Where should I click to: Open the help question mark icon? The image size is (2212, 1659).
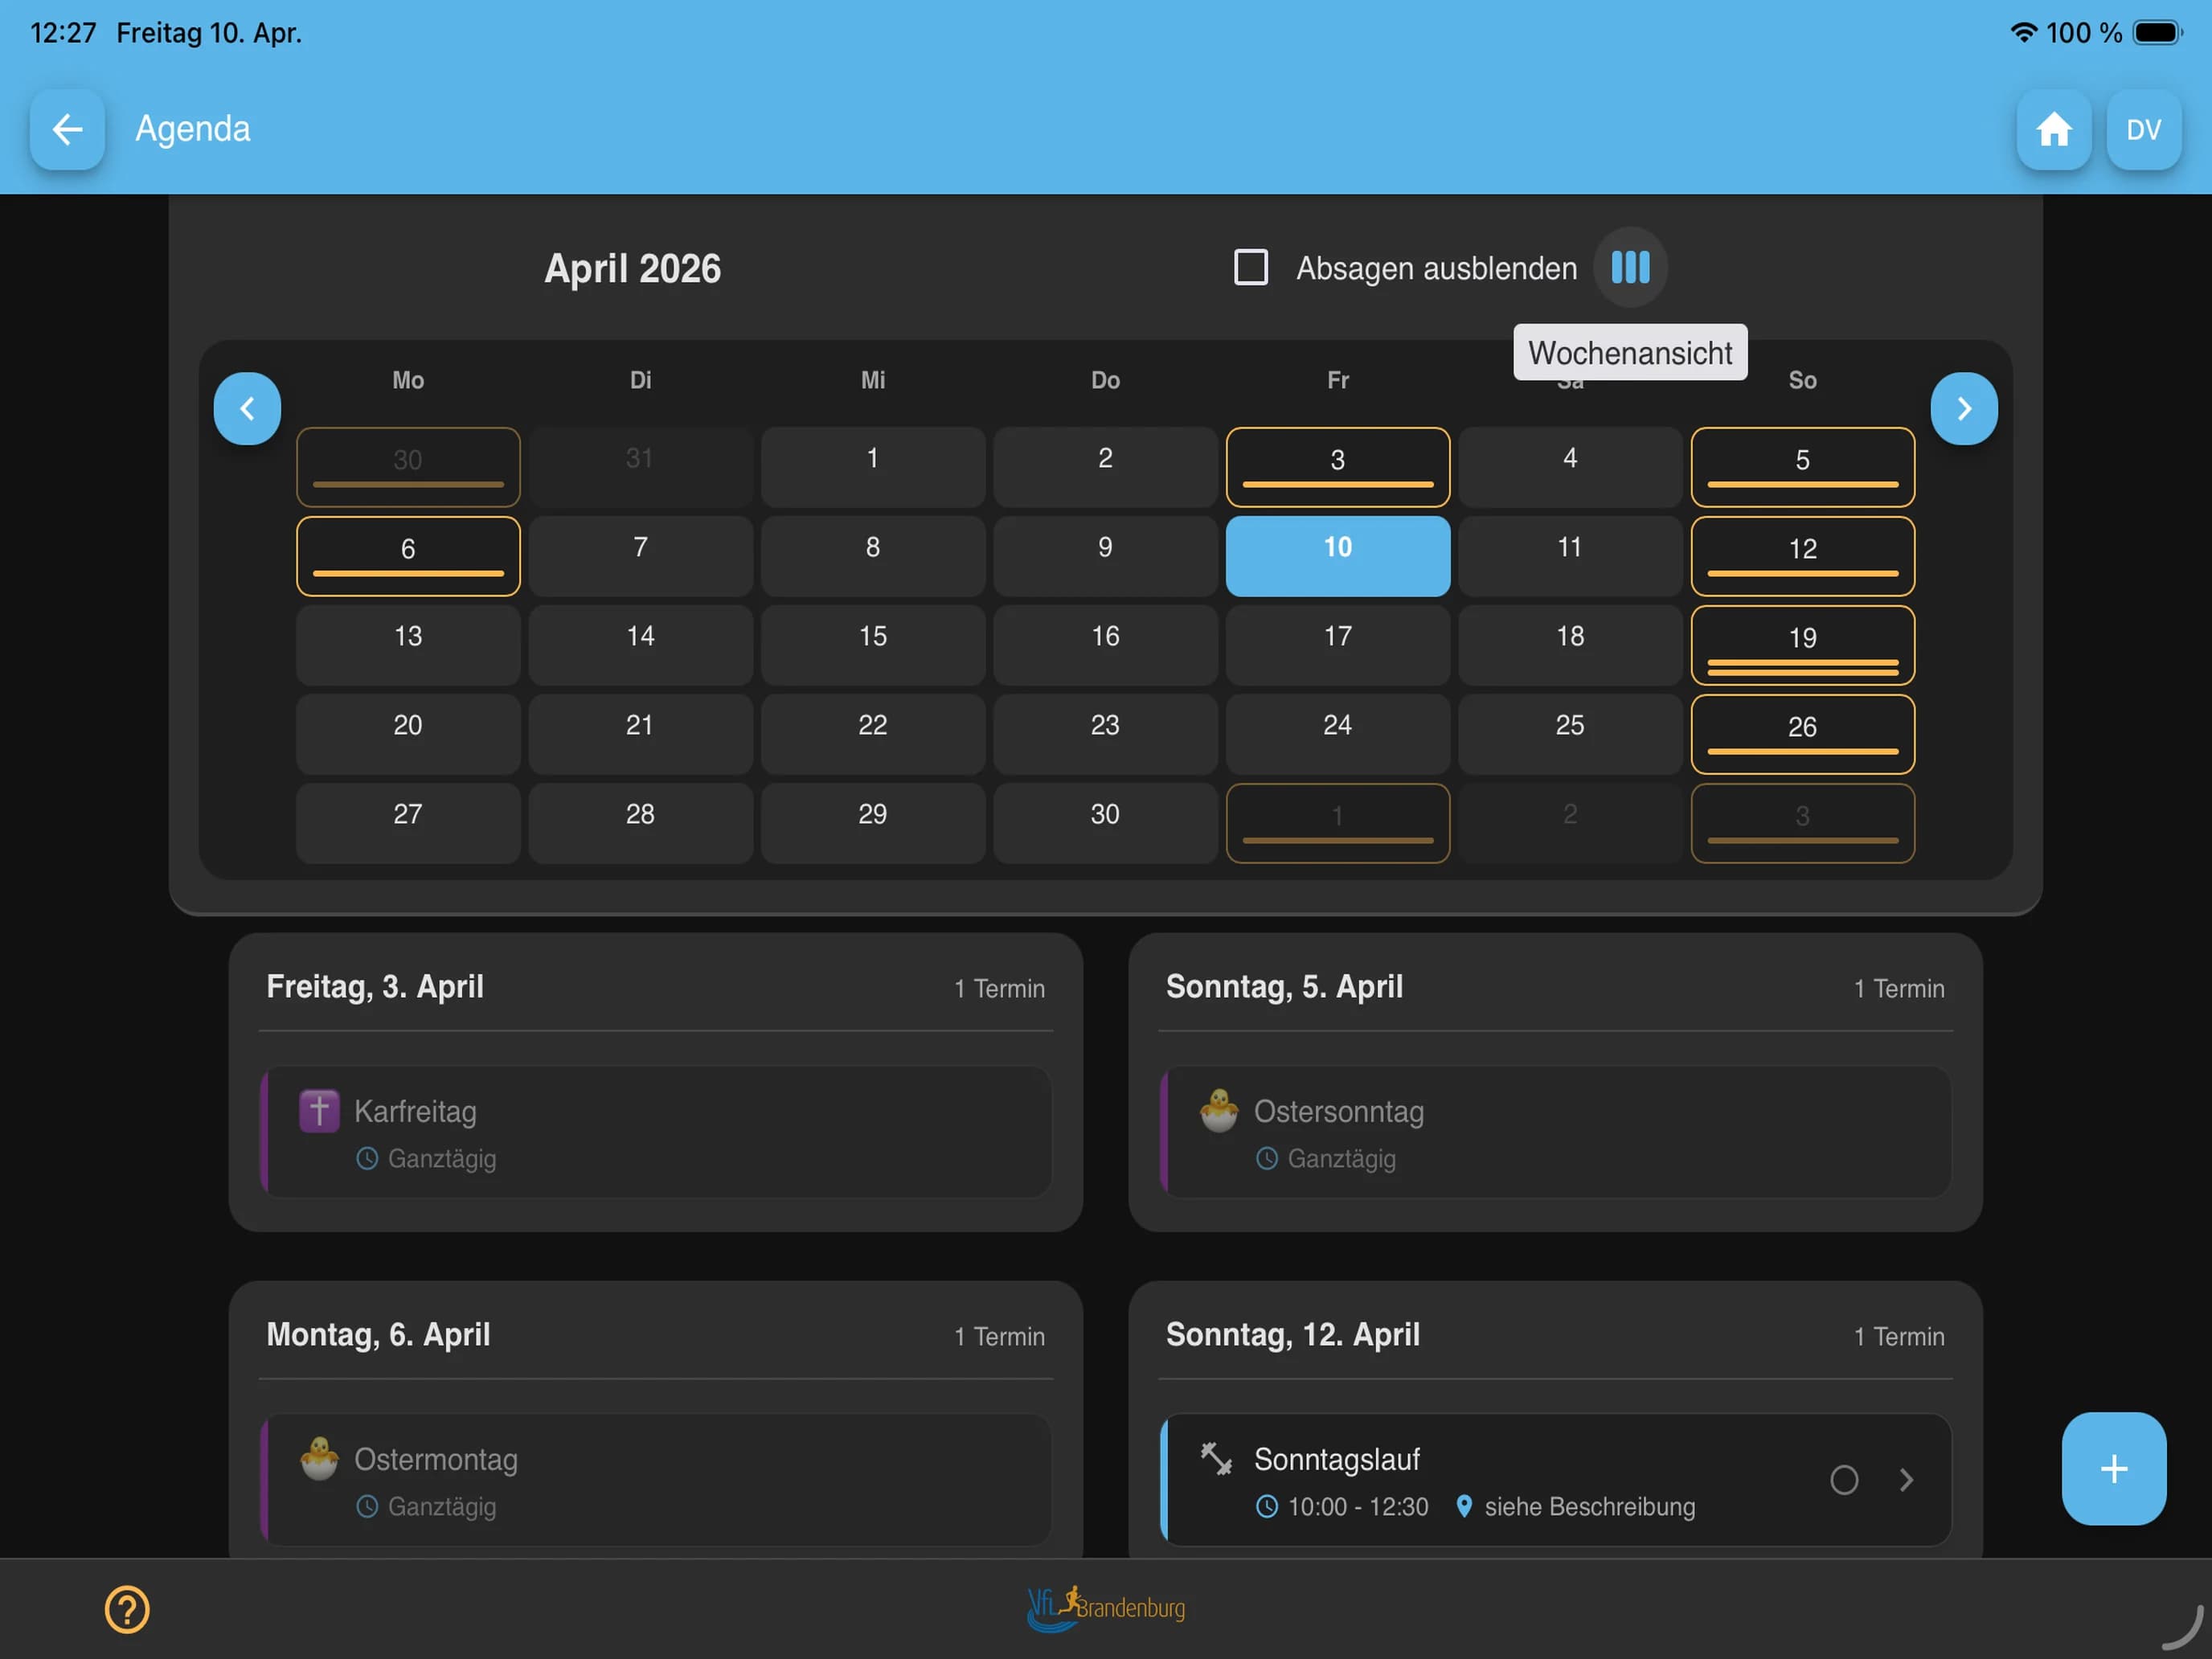coord(127,1609)
